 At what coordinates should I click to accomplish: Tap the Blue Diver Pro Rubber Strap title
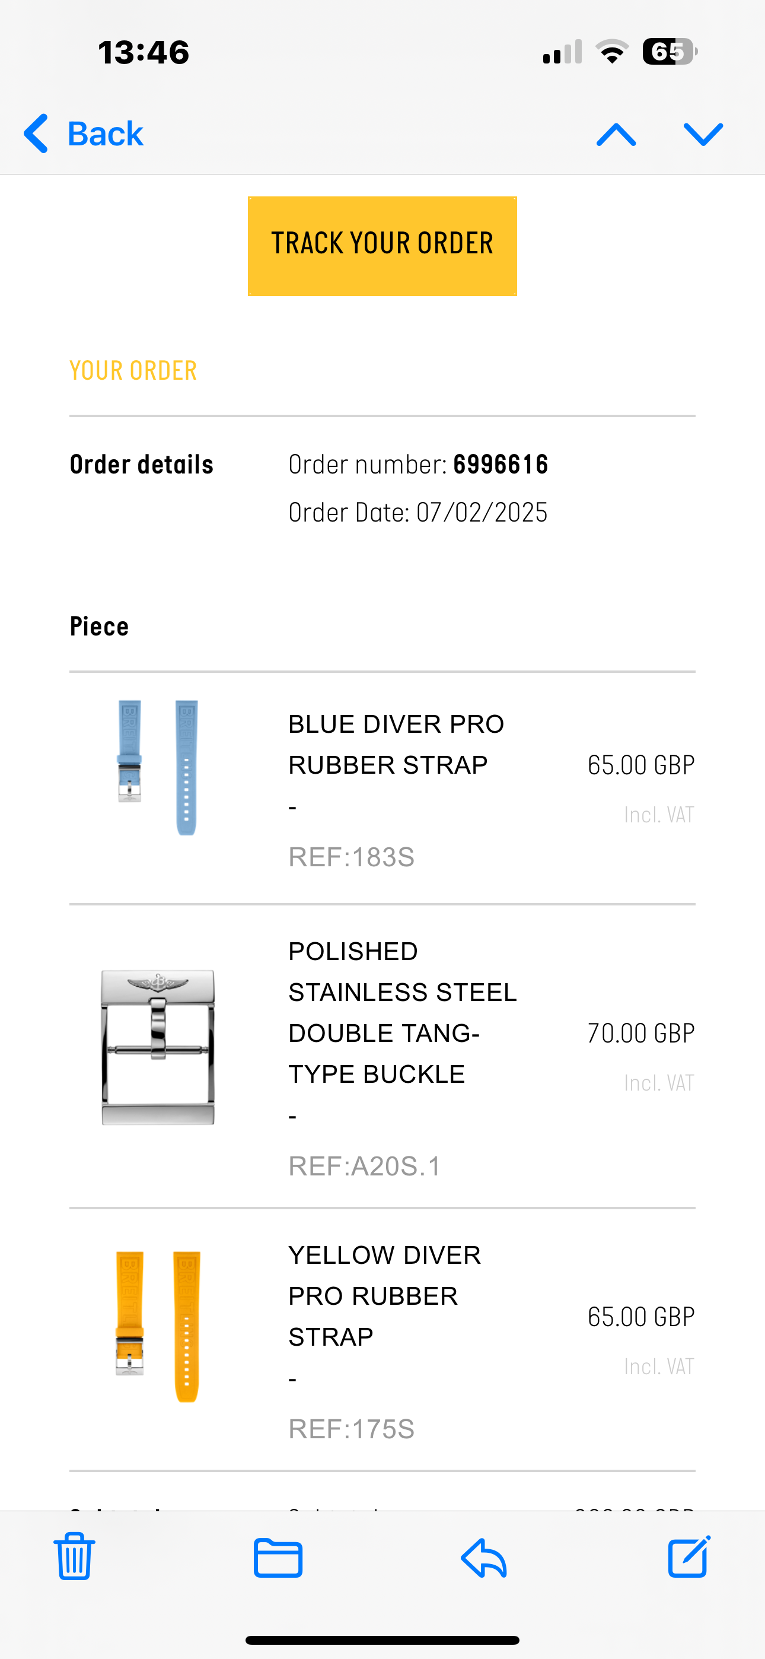[x=396, y=745]
